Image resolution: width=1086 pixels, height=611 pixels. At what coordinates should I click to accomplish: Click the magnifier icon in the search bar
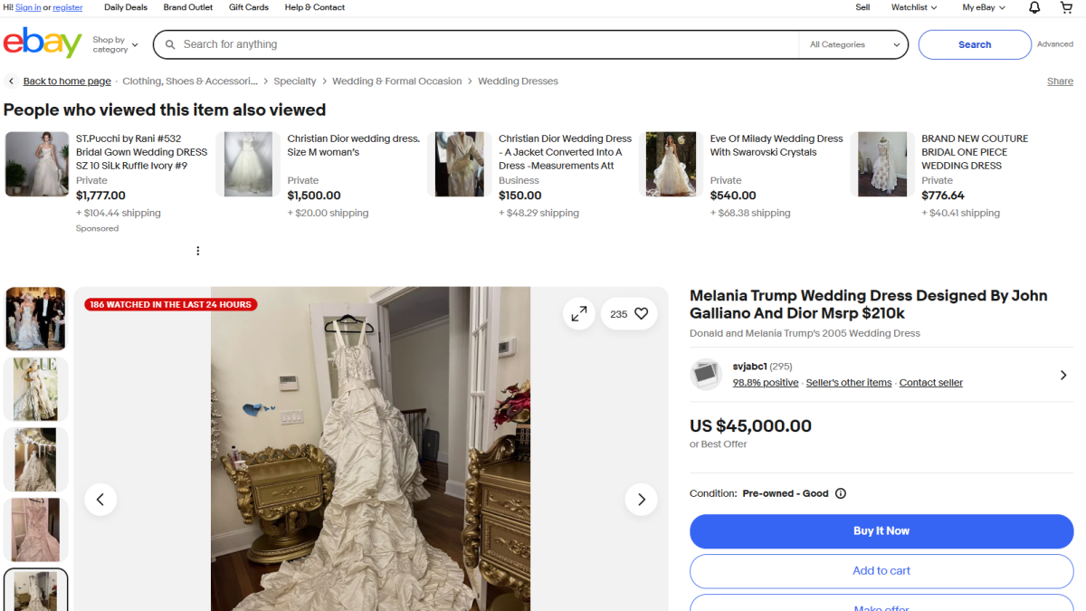[x=170, y=43]
